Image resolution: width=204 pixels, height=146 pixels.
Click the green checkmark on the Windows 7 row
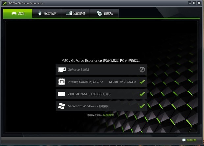click(x=142, y=106)
